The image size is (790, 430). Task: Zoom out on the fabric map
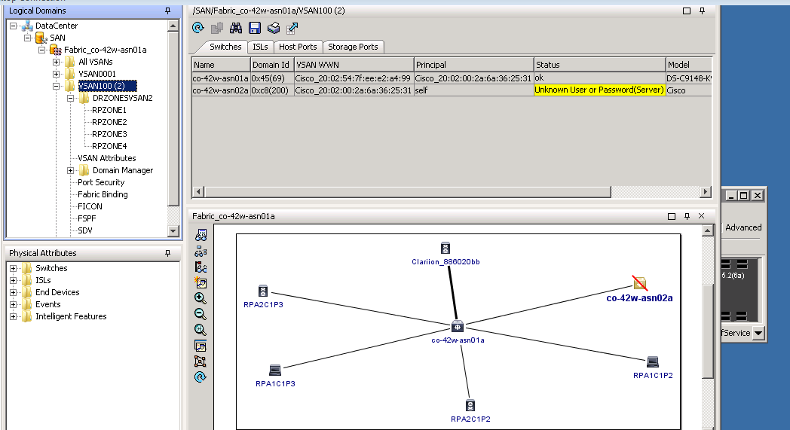tap(201, 314)
